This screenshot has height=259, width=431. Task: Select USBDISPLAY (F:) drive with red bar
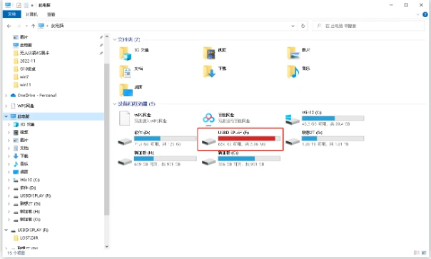pos(240,139)
